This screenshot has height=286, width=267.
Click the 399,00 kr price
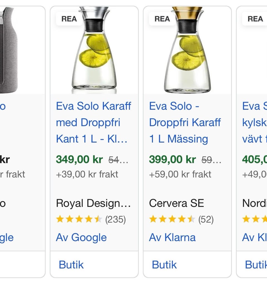tap(172, 160)
